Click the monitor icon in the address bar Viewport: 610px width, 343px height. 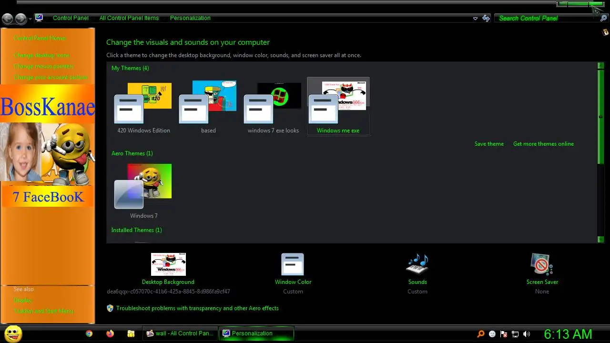(x=39, y=18)
